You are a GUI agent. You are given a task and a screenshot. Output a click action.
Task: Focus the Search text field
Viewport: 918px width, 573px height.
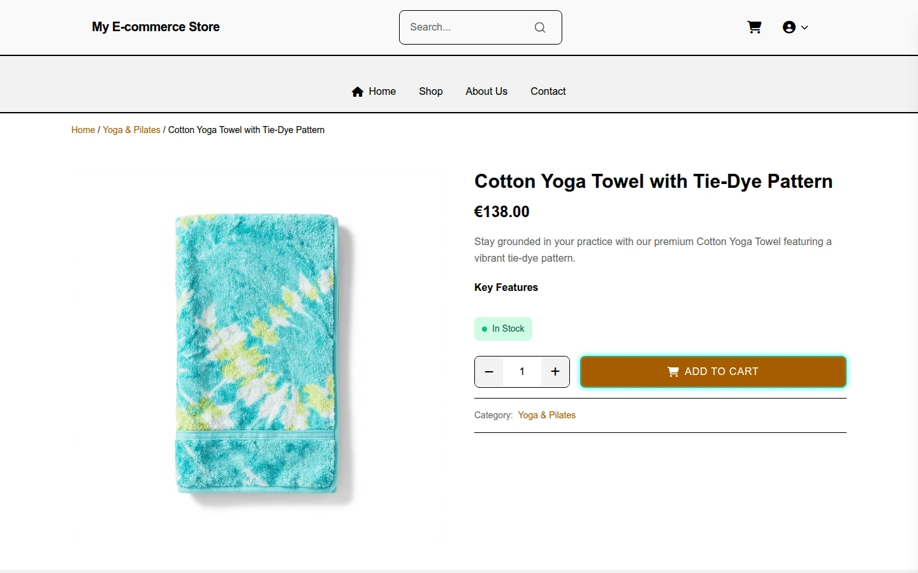click(x=469, y=27)
